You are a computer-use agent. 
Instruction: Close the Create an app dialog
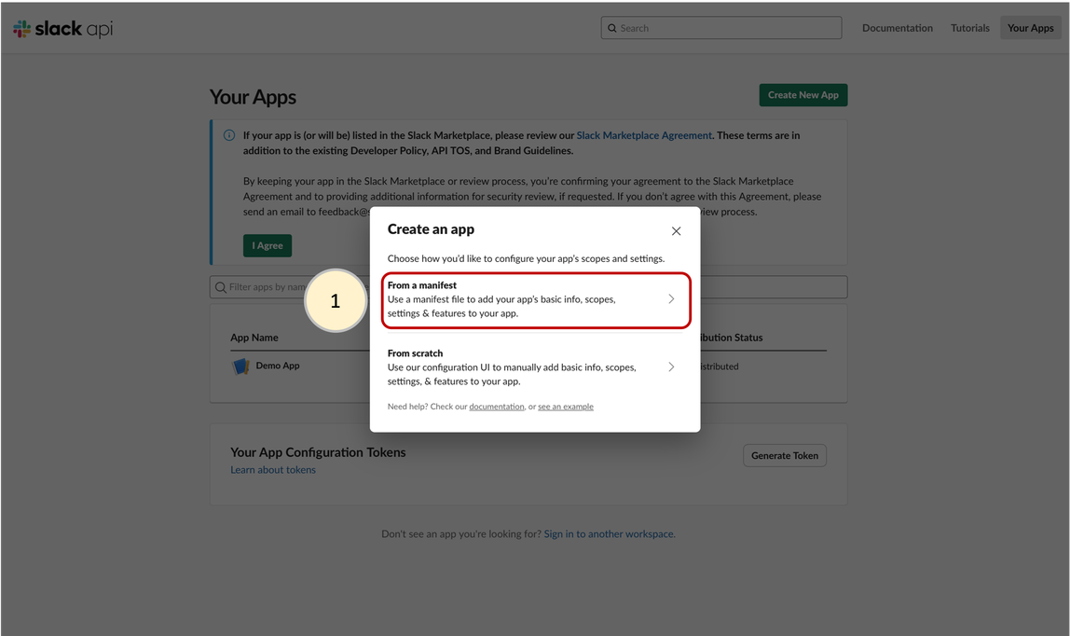pos(676,231)
